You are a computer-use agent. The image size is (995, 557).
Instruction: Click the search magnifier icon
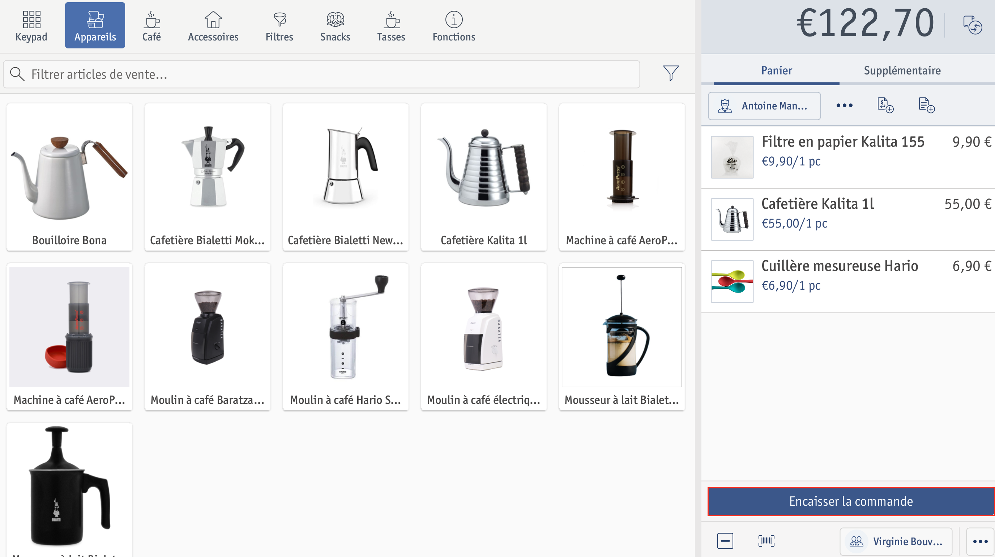(x=17, y=74)
